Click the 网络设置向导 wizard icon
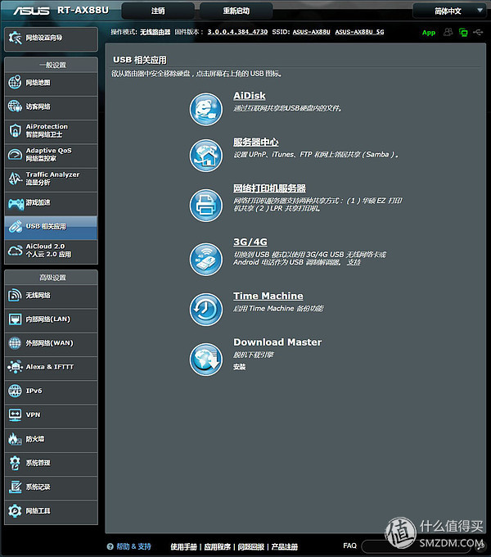Screen dimensions: 491x557 pos(15,38)
